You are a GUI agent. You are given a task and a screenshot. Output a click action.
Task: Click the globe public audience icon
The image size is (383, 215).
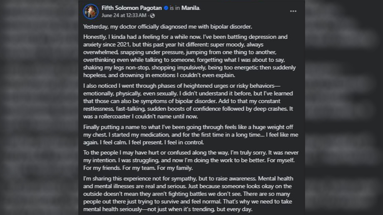[x=153, y=16]
